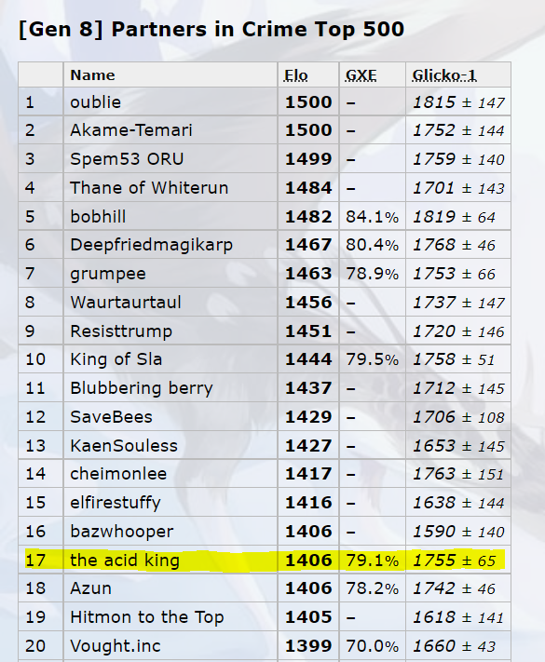Click bazwhooper's Glicko rating 1590 ± 140
Screen dimensions: 545x662
458,532
